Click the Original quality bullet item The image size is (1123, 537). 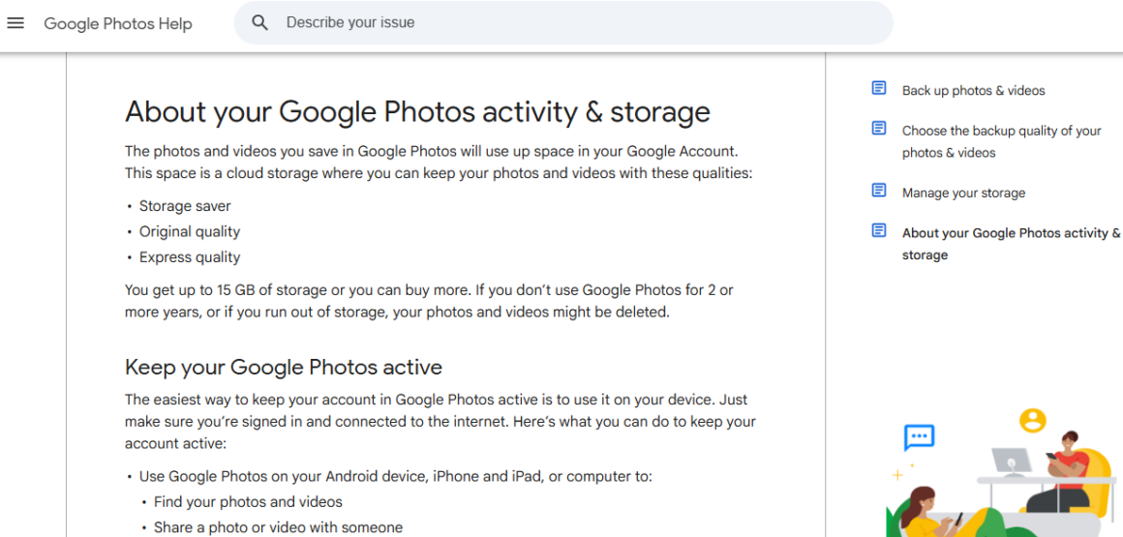[x=190, y=232]
